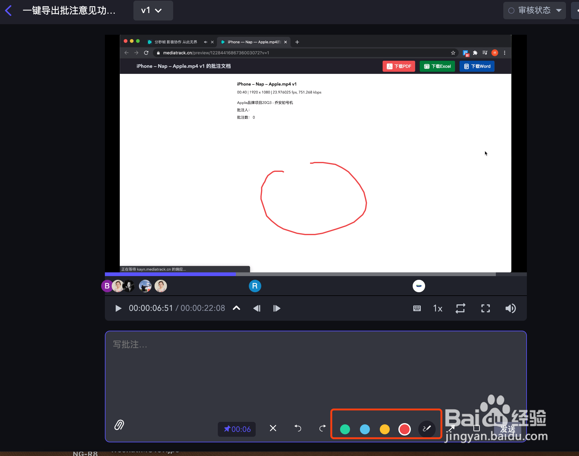Redo the drawing stroke
Viewport: 579px width, 456px height.
pyautogui.click(x=323, y=428)
